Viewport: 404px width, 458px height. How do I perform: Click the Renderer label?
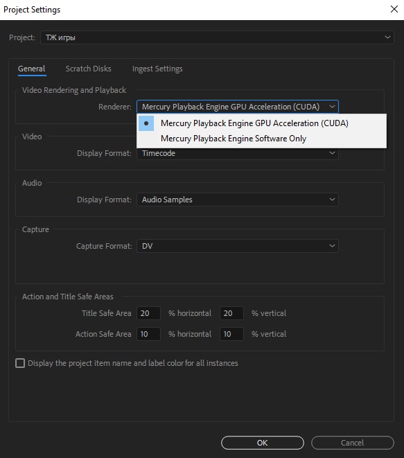(x=115, y=107)
